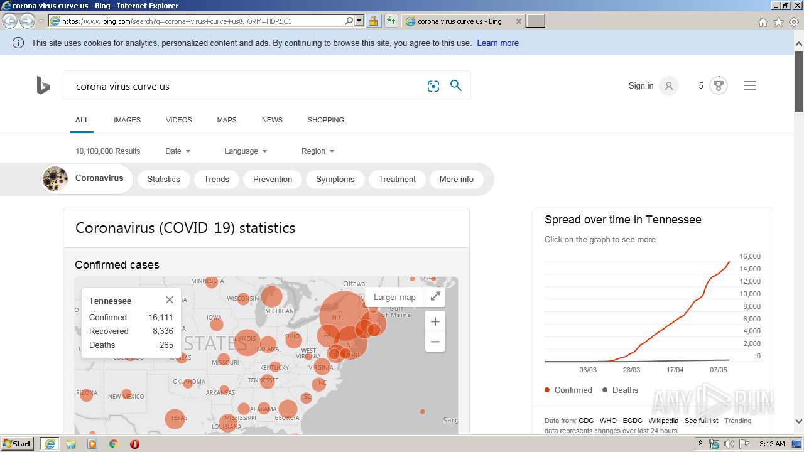The height and width of the screenshot is (452, 804).
Task: Open media player taskbar icon
Action: (92, 444)
